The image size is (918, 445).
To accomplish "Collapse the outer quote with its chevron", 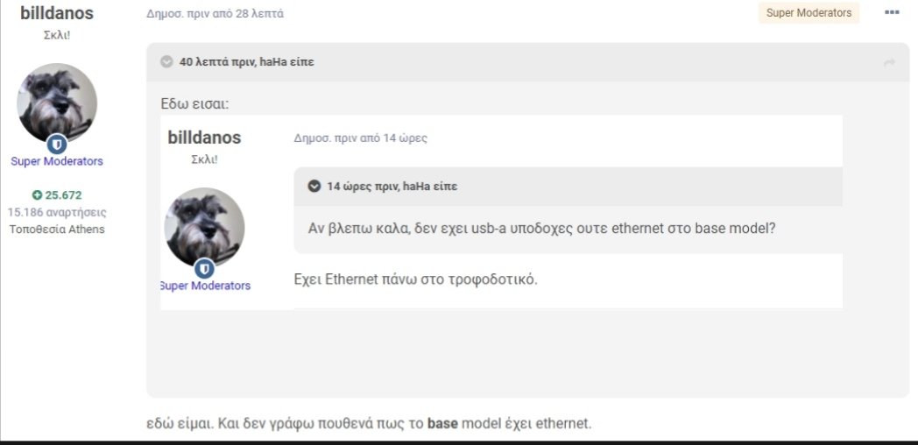I will 166,61.
